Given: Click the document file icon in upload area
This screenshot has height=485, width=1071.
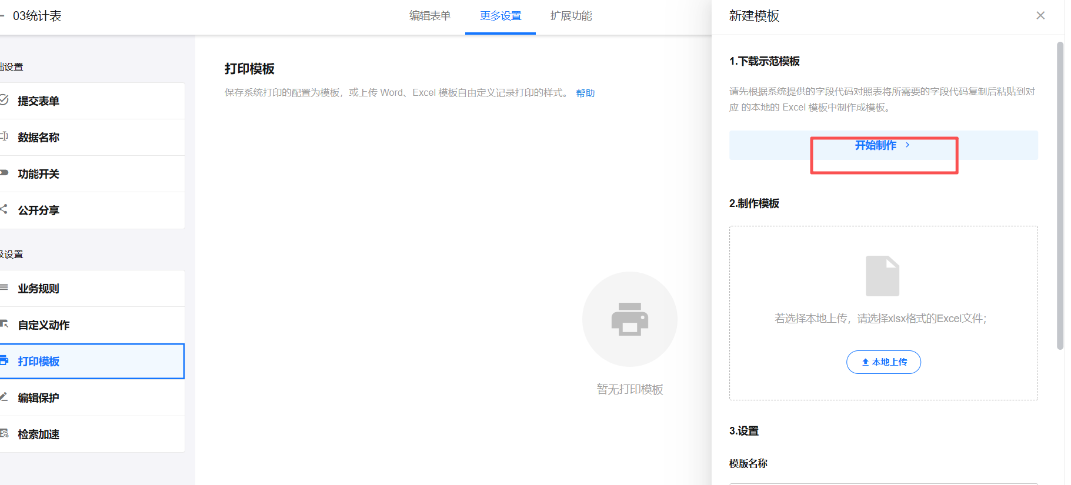Looking at the screenshot, I should click(882, 276).
